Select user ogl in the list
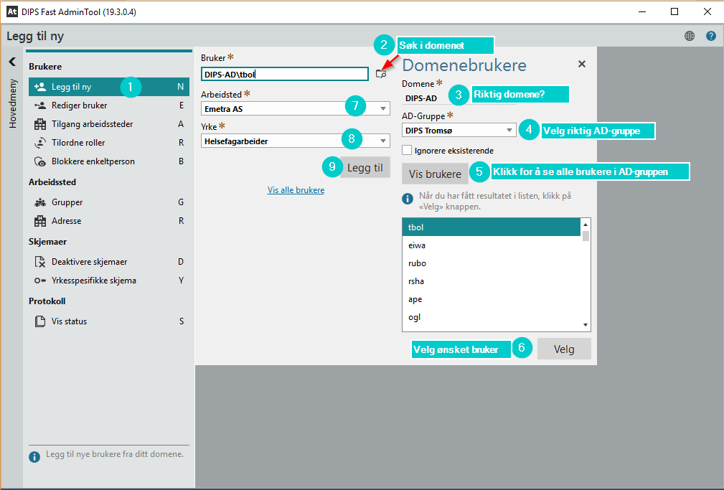This screenshot has width=724, height=490. point(492,317)
